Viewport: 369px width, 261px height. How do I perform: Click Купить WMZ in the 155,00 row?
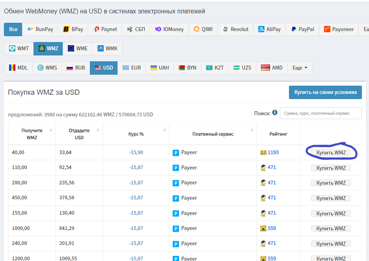tap(331, 213)
